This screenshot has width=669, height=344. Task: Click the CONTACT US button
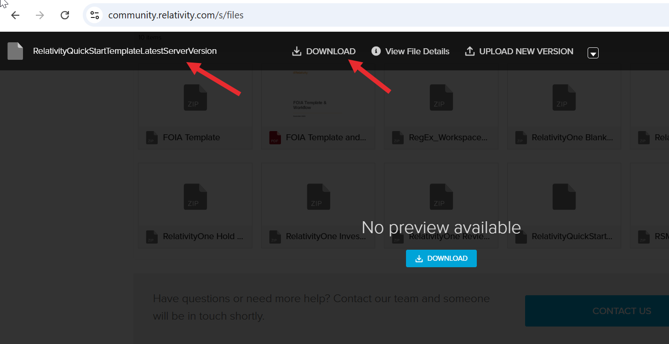[x=621, y=311]
